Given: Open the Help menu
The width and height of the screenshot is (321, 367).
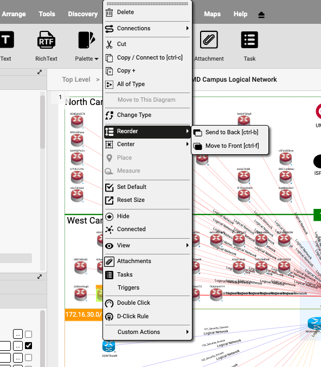Looking at the screenshot, I should tap(240, 14).
